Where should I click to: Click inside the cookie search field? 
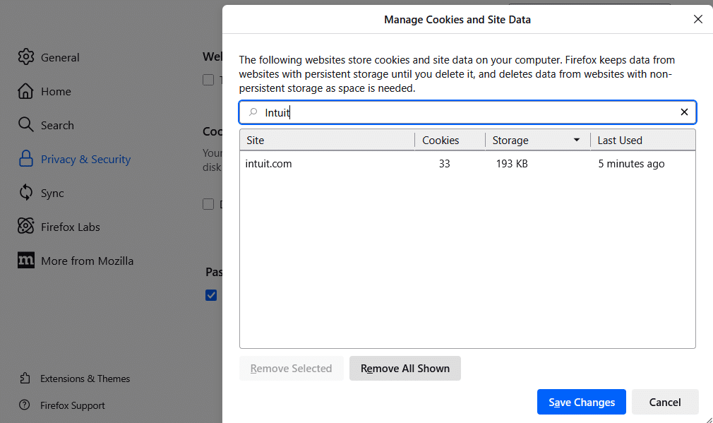466,112
